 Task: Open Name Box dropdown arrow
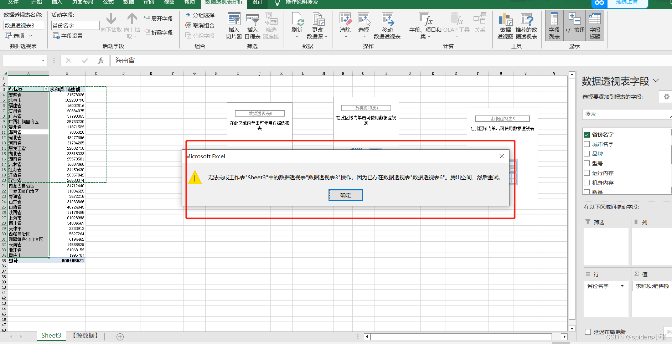(x=43, y=61)
